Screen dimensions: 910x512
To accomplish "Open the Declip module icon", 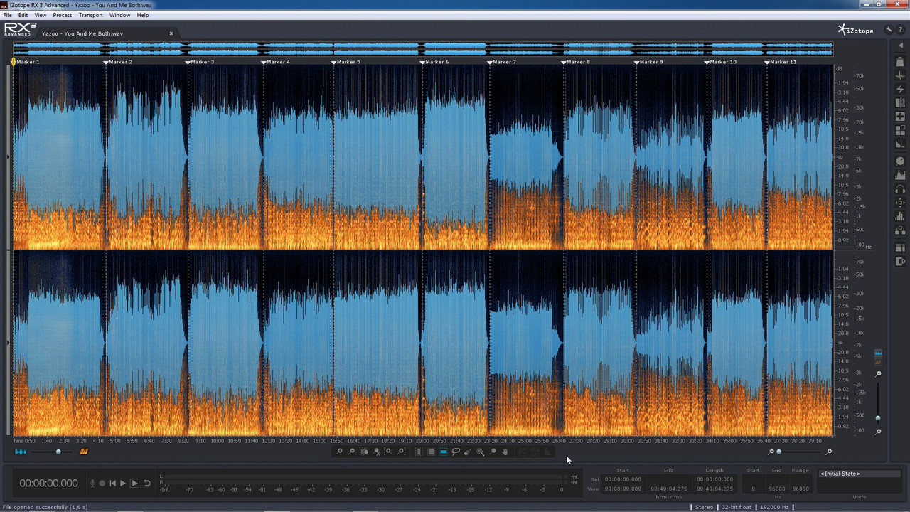I will (900, 62).
